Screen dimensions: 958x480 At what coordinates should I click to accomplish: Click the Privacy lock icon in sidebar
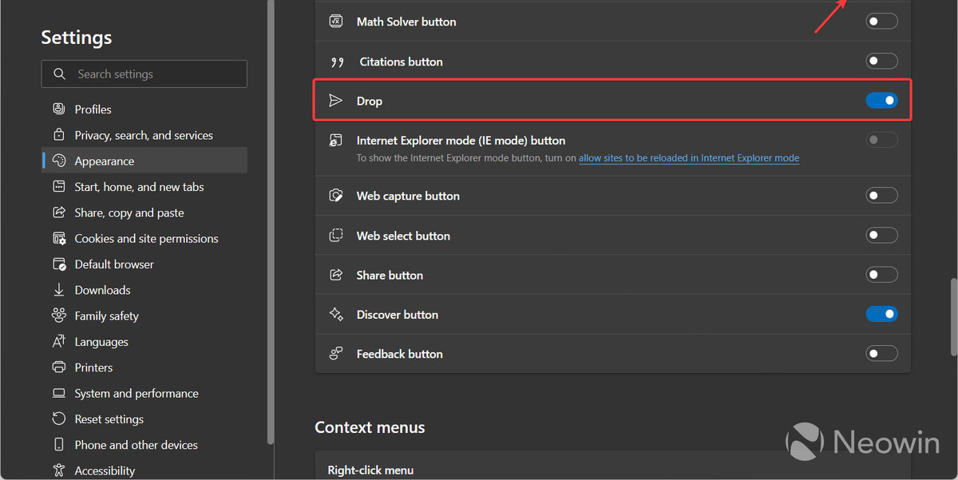[x=58, y=135]
